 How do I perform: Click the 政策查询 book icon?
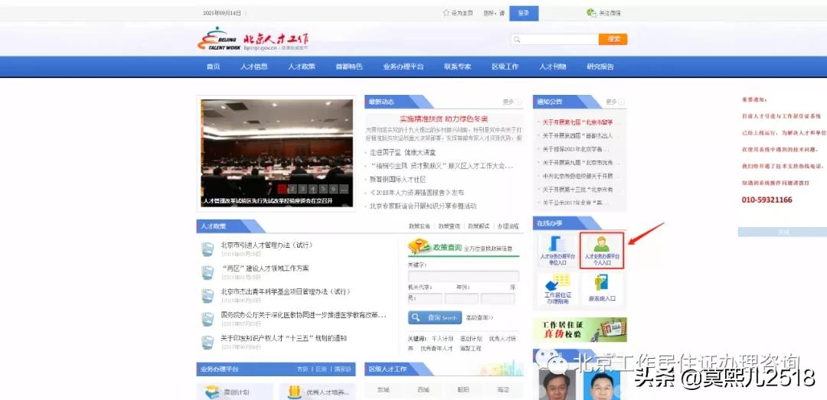(x=420, y=246)
